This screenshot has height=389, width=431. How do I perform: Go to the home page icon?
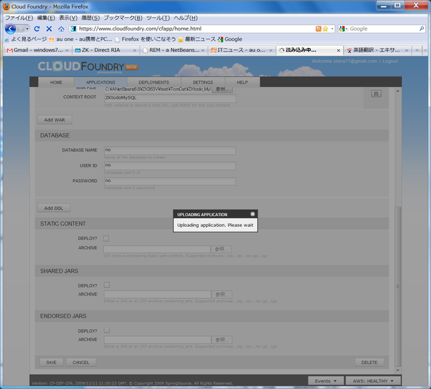[61, 29]
